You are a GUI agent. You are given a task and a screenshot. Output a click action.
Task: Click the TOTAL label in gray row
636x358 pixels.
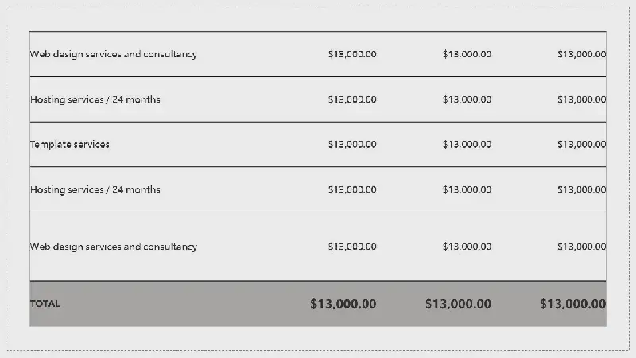coord(45,304)
